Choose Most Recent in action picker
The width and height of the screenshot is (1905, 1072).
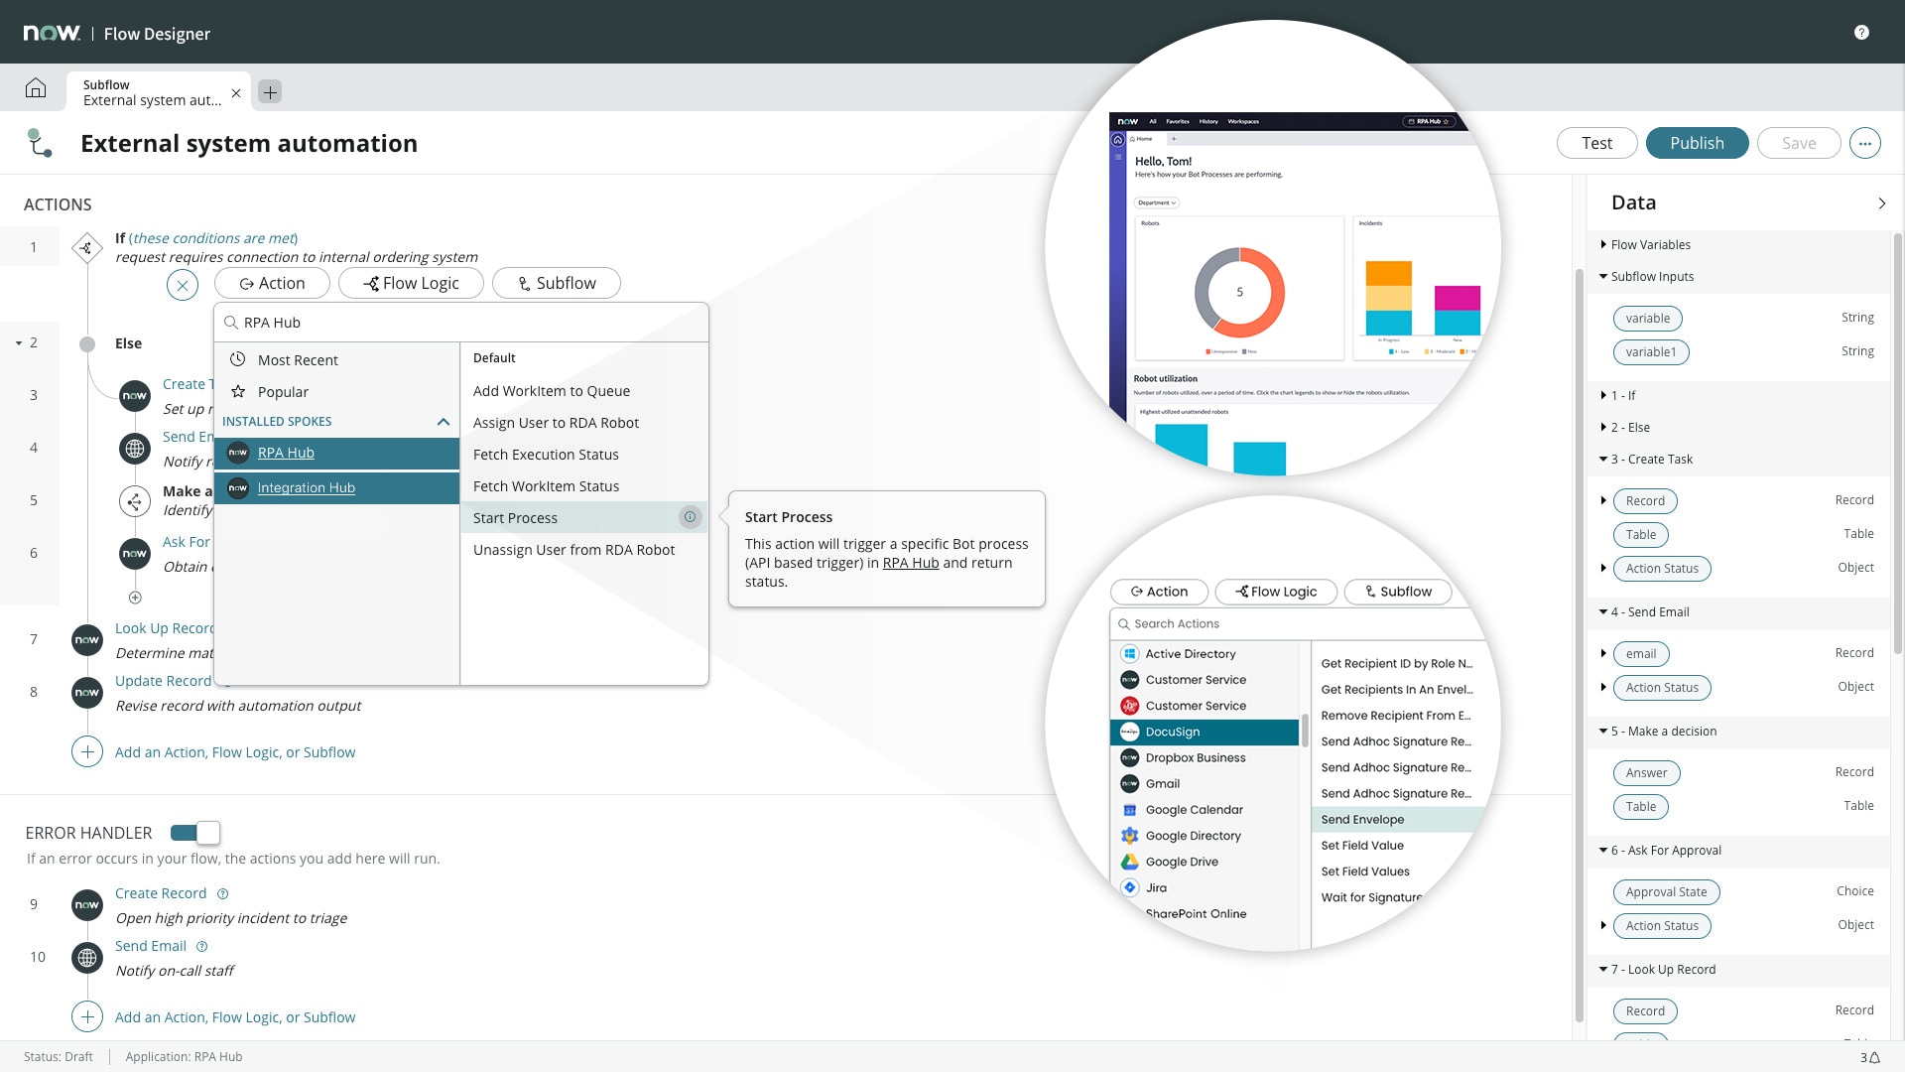pos(336,359)
